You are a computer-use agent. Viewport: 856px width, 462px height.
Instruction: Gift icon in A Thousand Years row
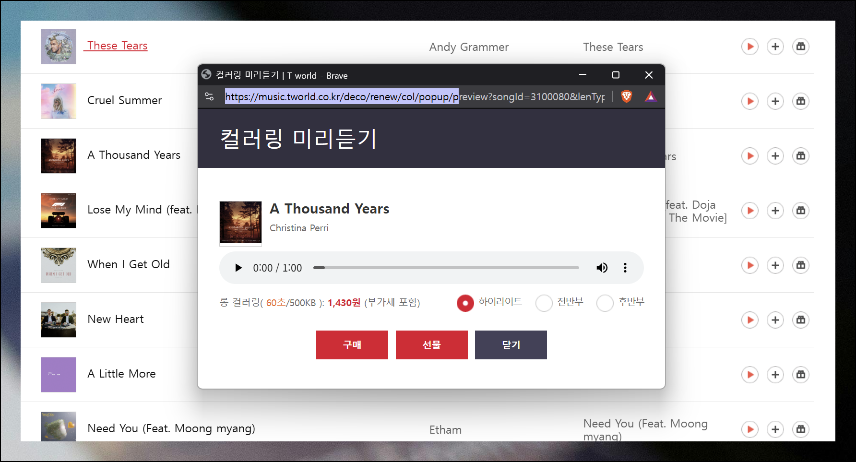[801, 156]
